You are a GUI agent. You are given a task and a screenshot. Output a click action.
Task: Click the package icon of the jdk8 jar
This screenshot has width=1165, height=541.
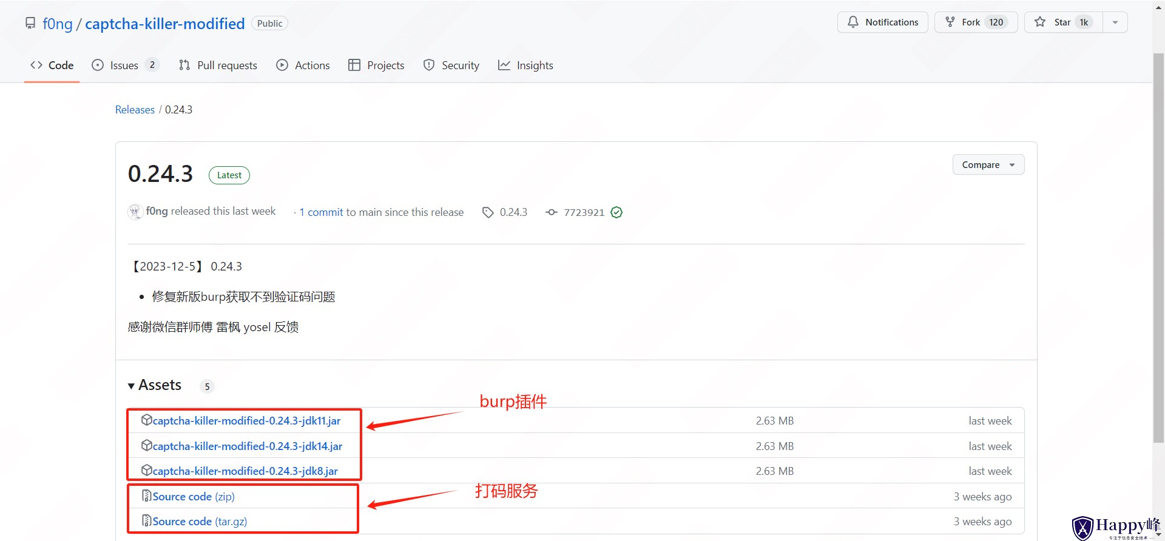click(146, 470)
